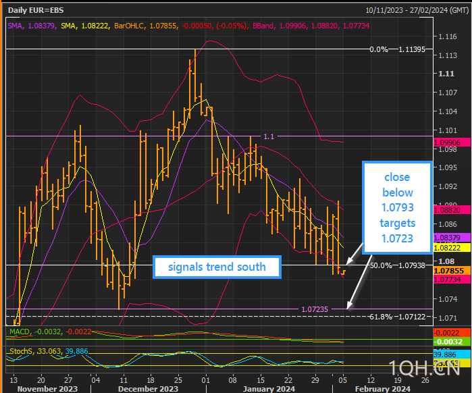The image size is (472, 393).
Task: Click the date tick 13 on time axis
Action: [14, 380]
